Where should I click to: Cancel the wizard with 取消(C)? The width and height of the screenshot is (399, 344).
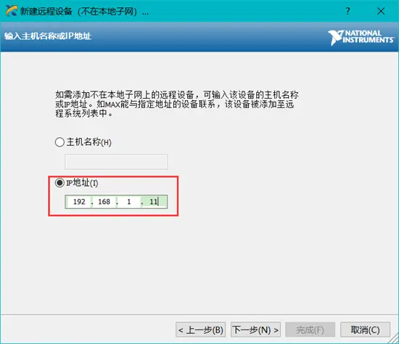click(x=365, y=329)
